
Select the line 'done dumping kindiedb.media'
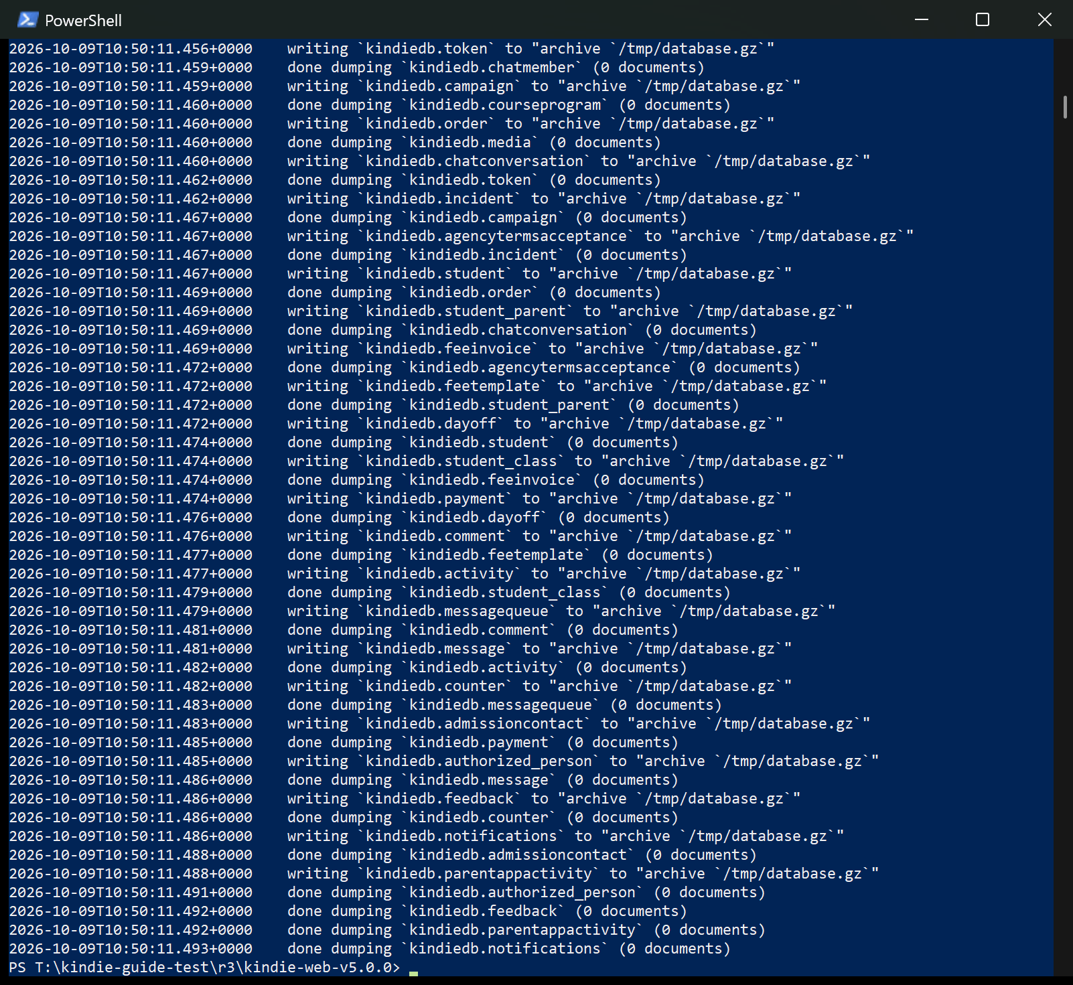335,143
